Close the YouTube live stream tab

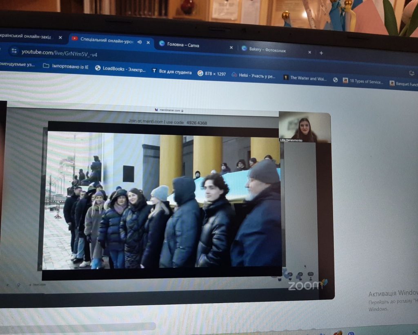(x=148, y=42)
